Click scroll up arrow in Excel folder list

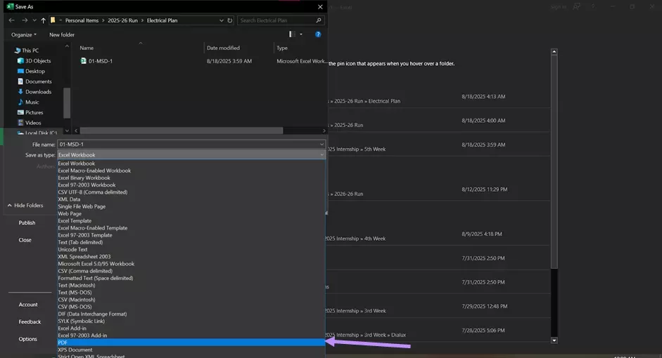(x=554, y=52)
